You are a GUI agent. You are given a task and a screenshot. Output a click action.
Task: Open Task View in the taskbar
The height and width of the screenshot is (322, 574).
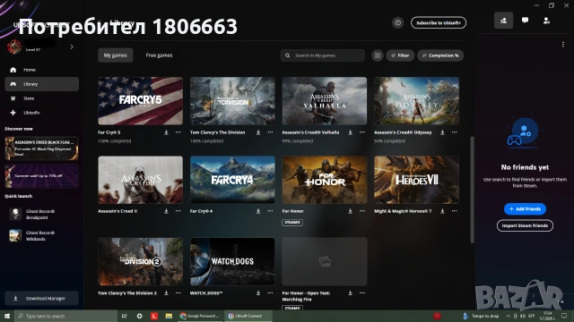tap(125, 316)
